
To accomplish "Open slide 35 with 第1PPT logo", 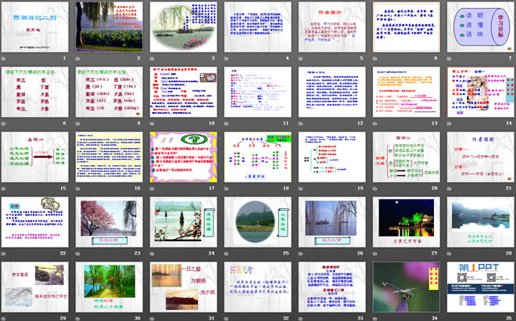I will [x=479, y=287].
